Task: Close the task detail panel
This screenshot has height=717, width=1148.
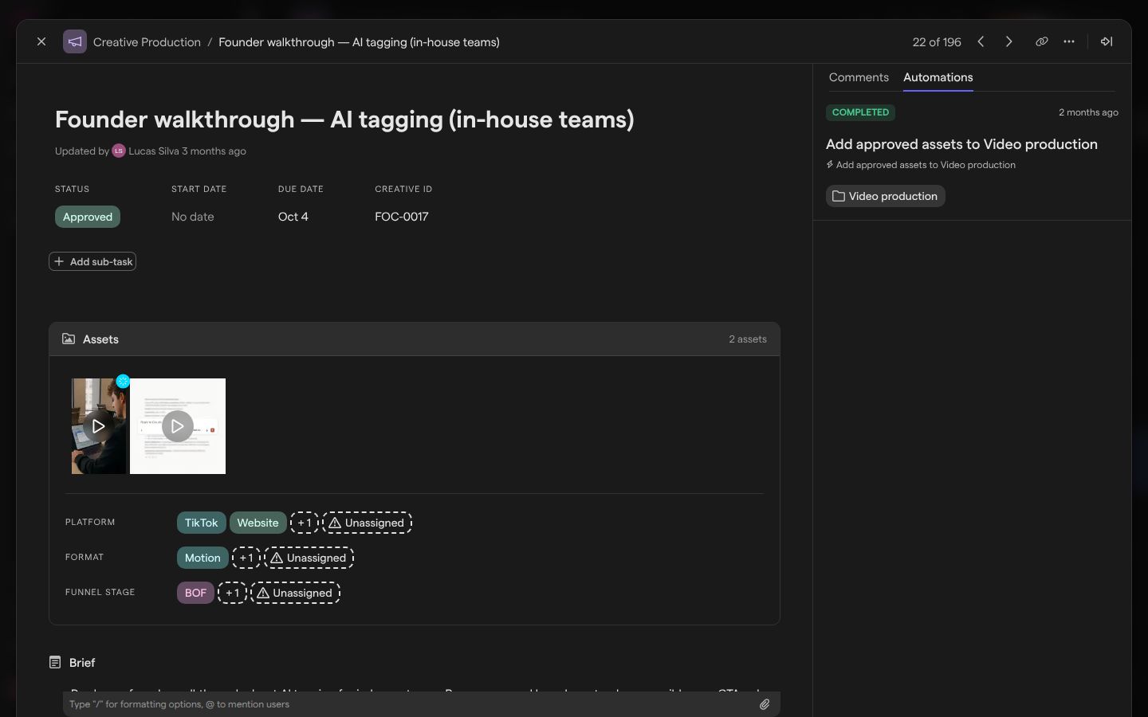Action: (x=41, y=41)
